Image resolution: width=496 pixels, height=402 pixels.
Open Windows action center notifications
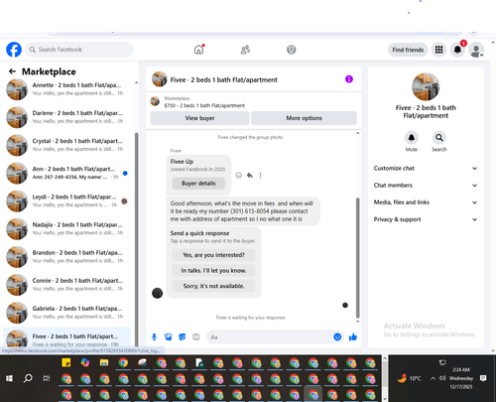pyautogui.click(x=483, y=378)
